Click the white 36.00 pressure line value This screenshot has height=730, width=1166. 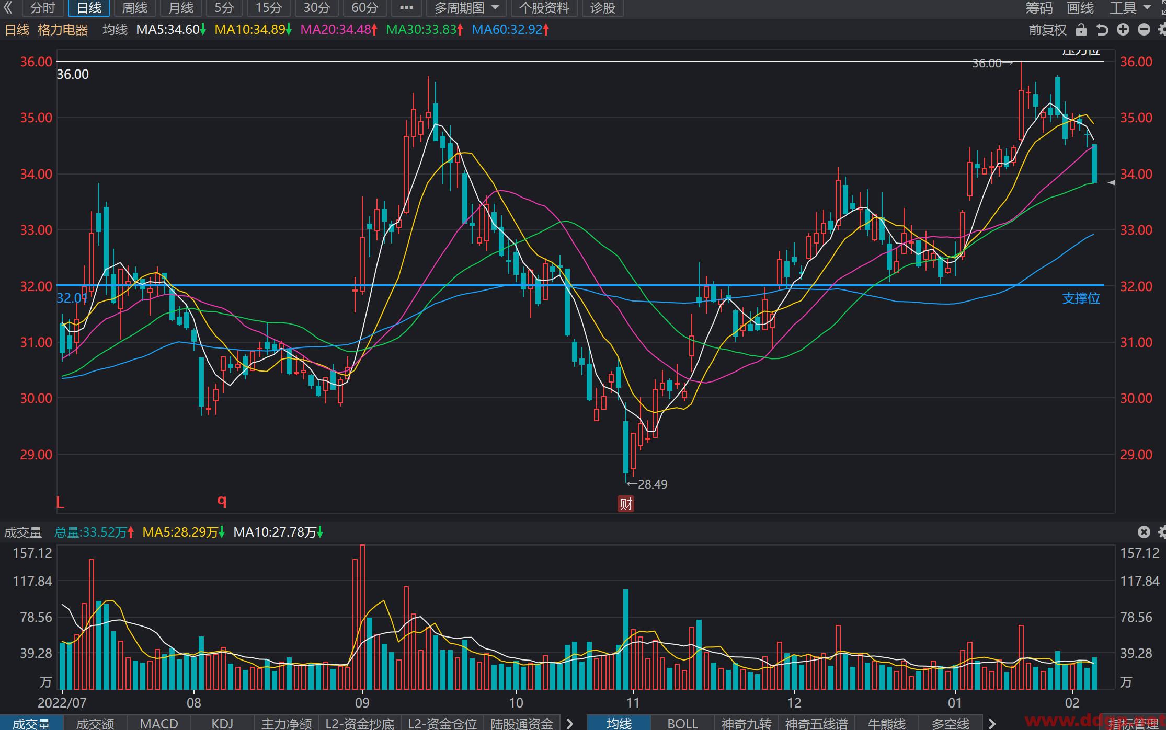click(73, 74)
